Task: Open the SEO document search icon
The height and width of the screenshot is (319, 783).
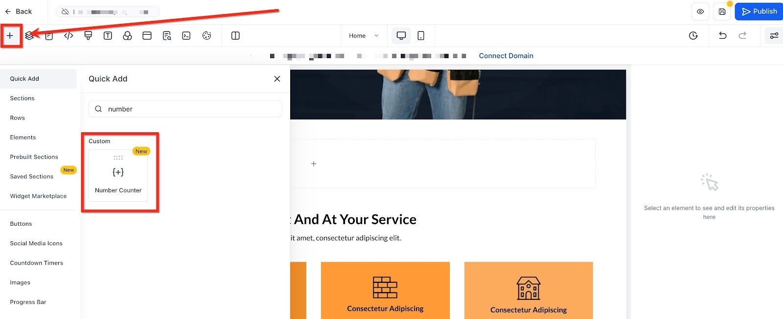Action: [x=167, y=36]
